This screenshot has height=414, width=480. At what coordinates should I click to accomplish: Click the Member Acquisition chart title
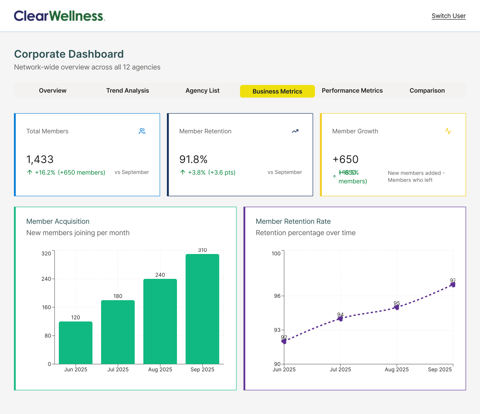tap(58, 221)
